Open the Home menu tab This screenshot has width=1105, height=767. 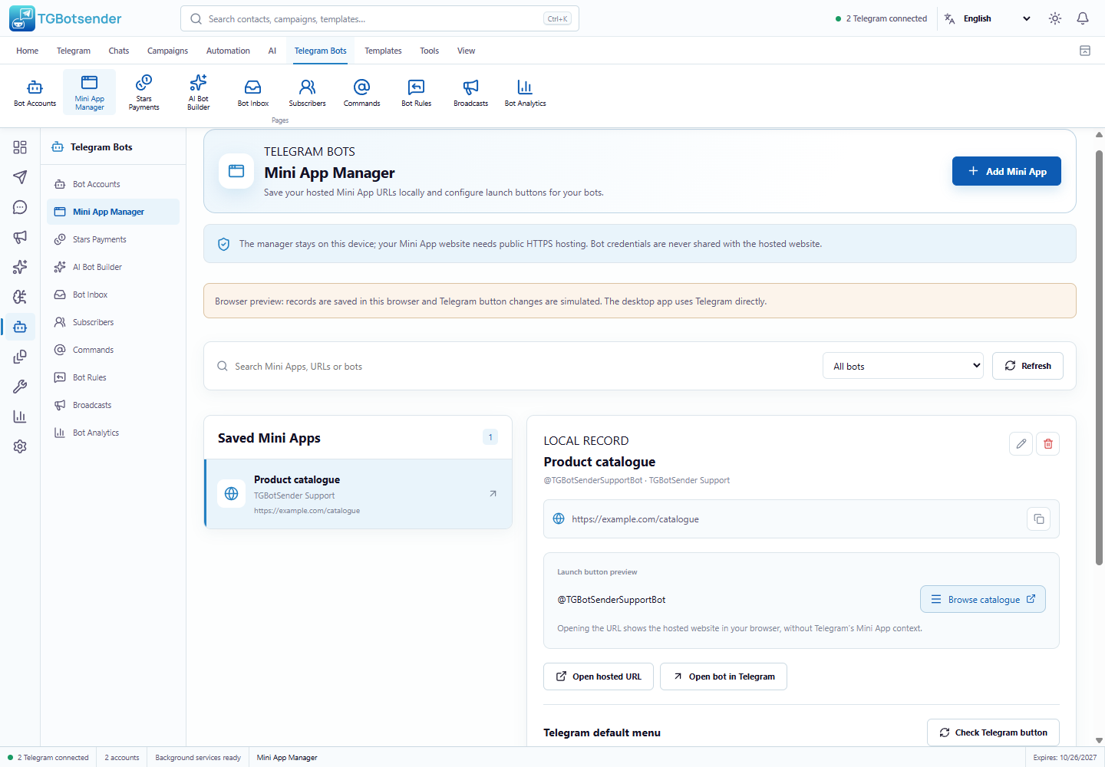27,51
